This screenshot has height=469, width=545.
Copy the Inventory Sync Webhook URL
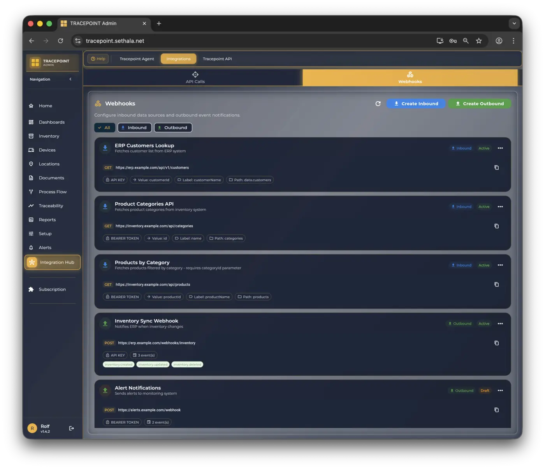pyautogui.click(x=496, y=343)
